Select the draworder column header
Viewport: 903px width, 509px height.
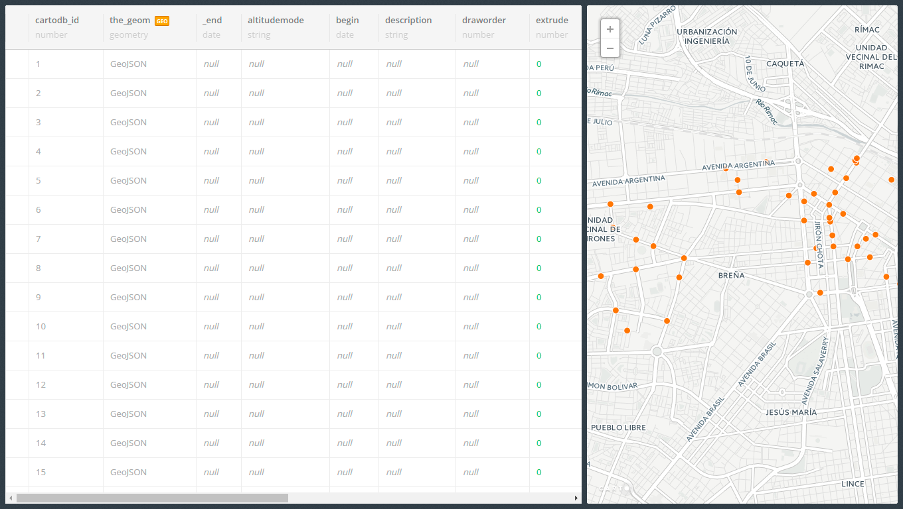coord(484,20)
